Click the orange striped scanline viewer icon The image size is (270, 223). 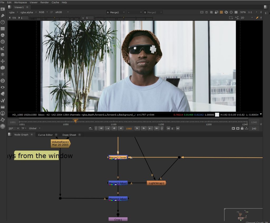pos(221,12)
